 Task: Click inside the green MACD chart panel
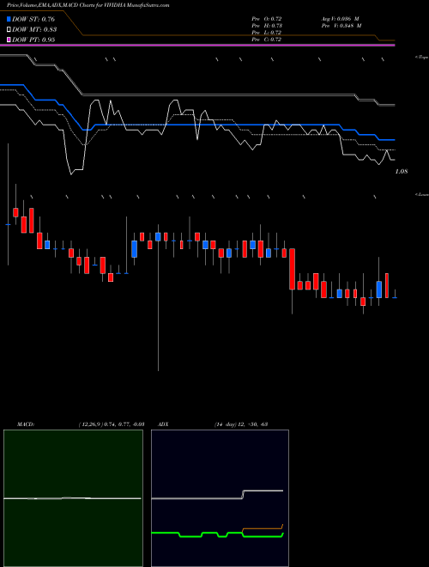tap(73, 498)
